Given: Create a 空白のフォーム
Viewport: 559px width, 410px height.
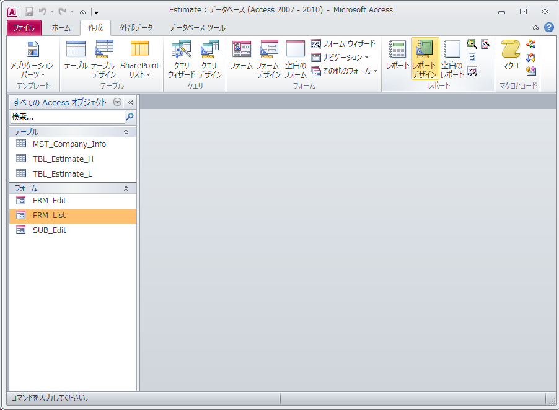Looking at the screenshot, I should pos(296,59).
